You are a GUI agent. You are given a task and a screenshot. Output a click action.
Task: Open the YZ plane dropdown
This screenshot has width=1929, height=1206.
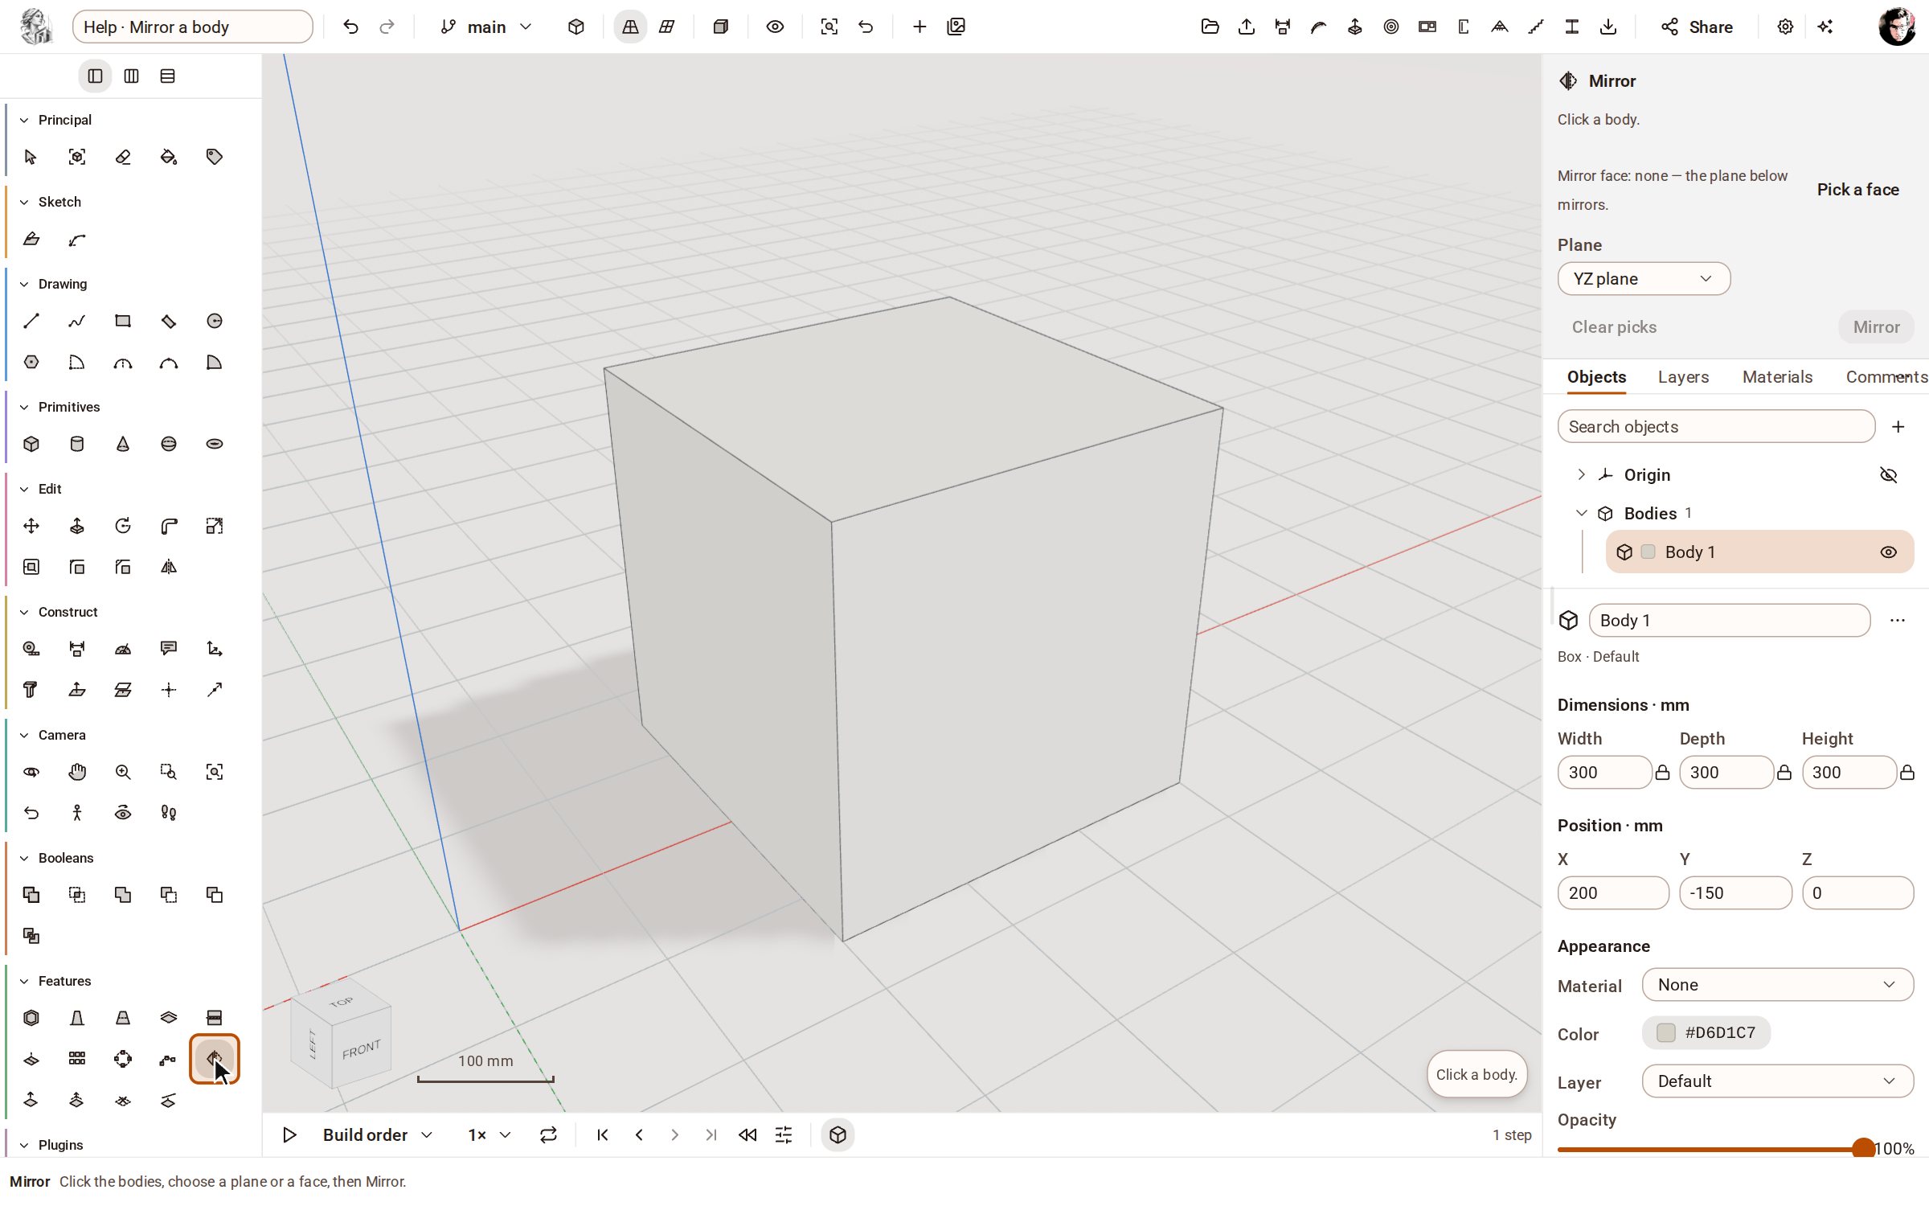click(x=1644, y=279)
